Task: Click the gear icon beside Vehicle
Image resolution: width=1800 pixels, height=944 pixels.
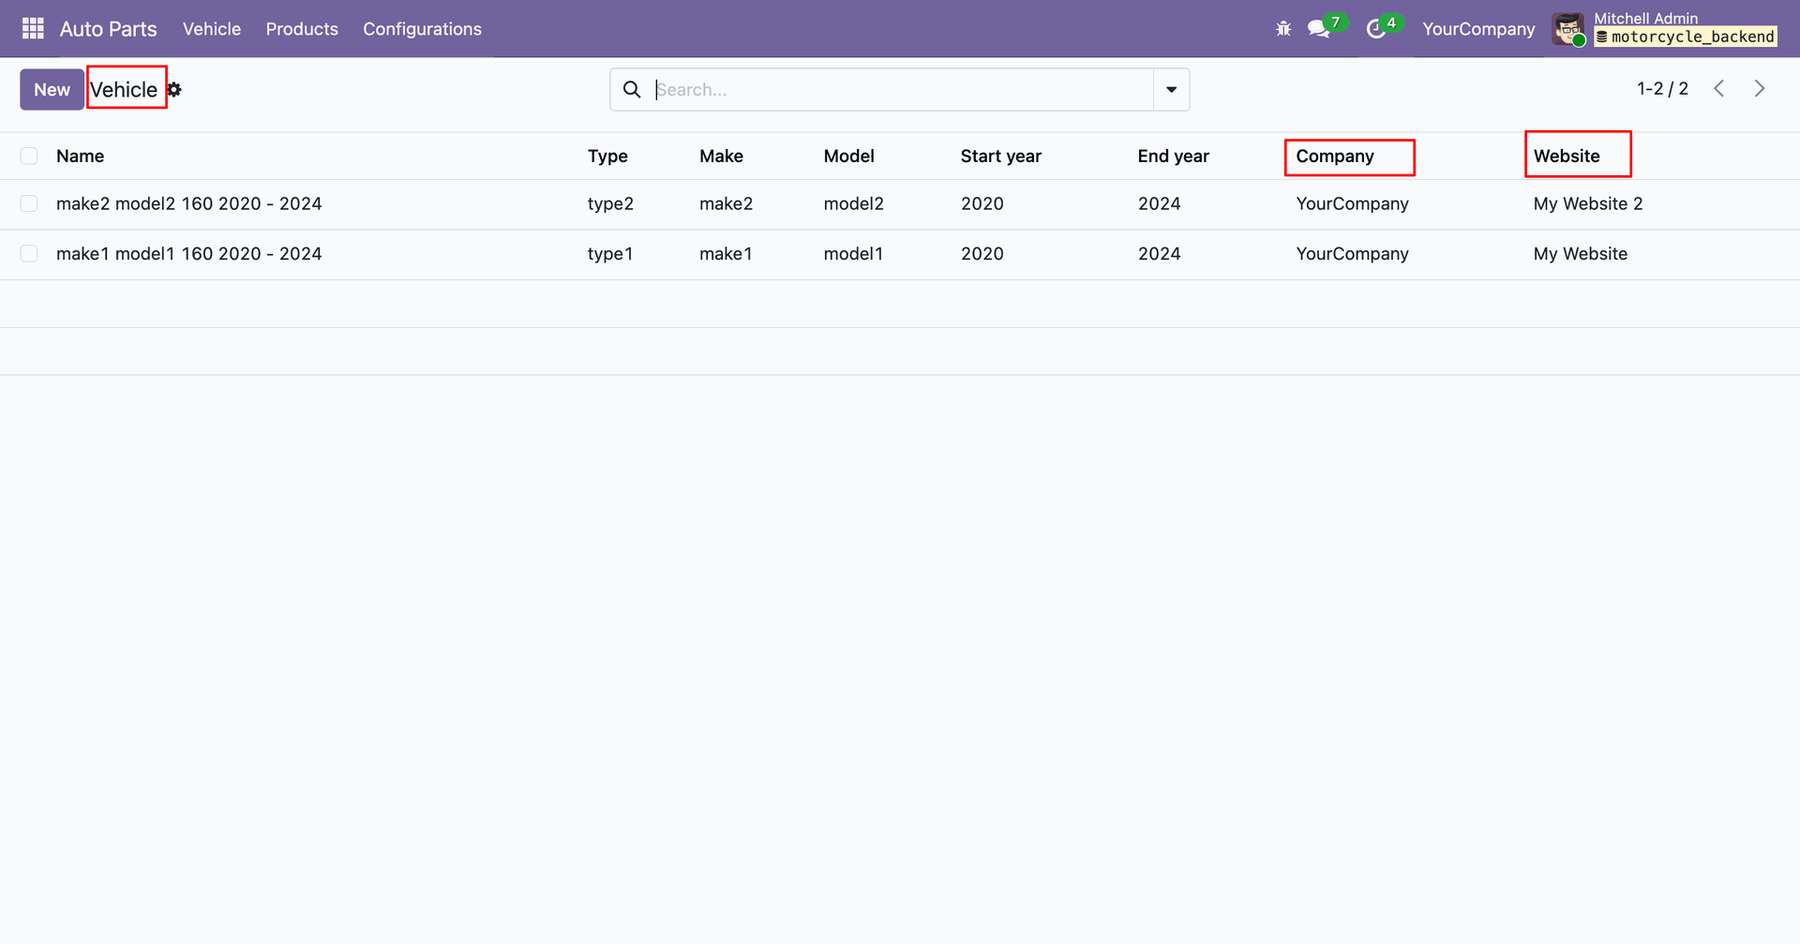Action: pos(174,90)
